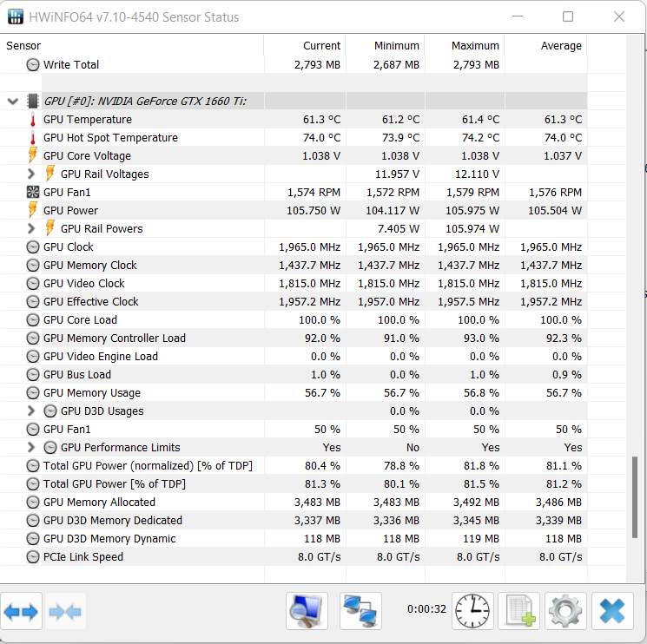The image size is (647, 644).
Task: Click the Write Total gauge icon
Action: 33,65
